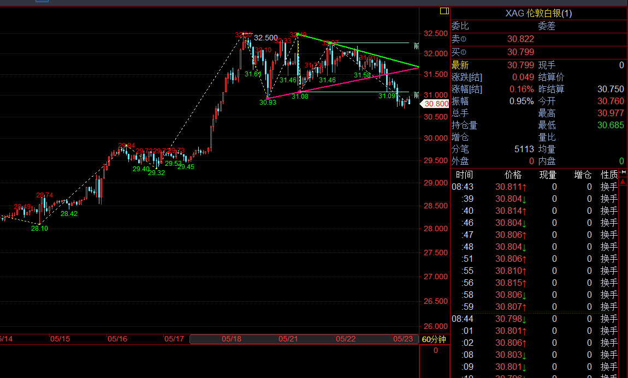Click the 30.800 current price tag on axis
This screenshot has height=378, width=628.
[435, 104]
